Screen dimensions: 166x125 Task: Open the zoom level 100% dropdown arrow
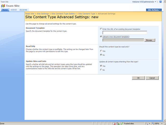coord(162,123)
